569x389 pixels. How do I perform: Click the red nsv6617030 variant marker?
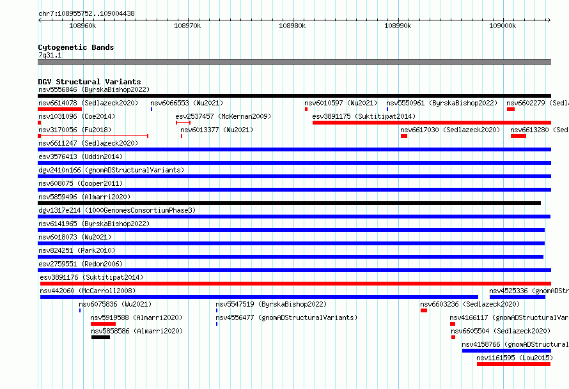(404, 136)
